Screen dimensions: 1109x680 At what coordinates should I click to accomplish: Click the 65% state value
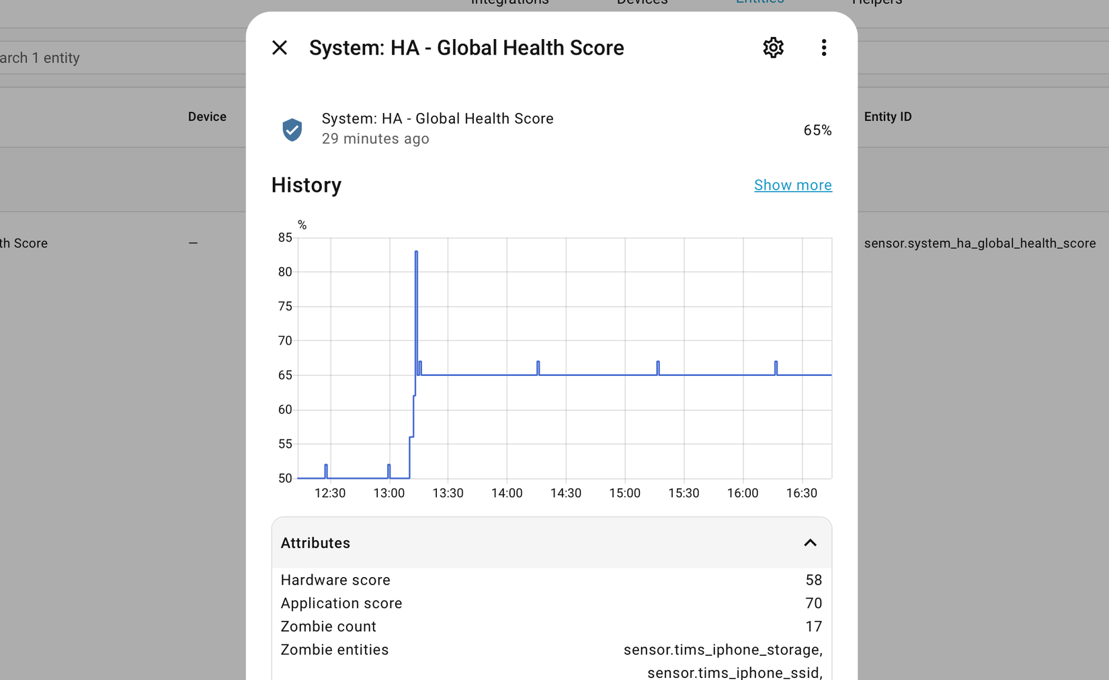817,130
